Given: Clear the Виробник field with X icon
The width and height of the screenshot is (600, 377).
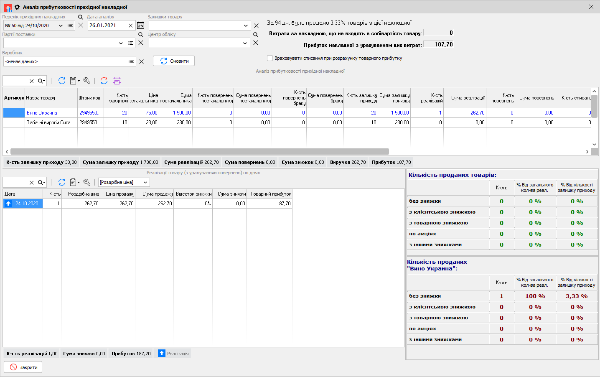Looking at the screenshot, I should point(141,61).
